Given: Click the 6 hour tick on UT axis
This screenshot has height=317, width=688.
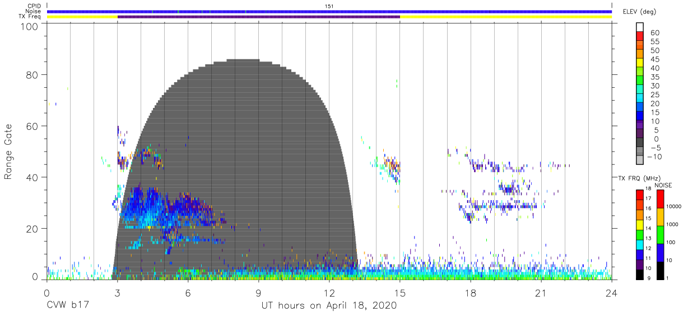Looking at the screenshot, I should click(188, 293).
